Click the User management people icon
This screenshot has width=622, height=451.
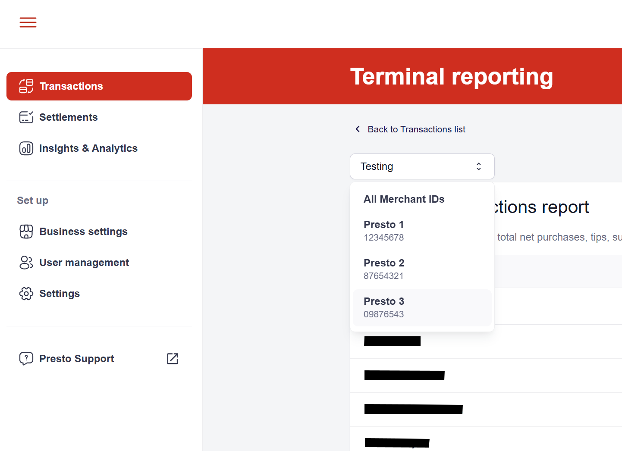coord(26,263)
